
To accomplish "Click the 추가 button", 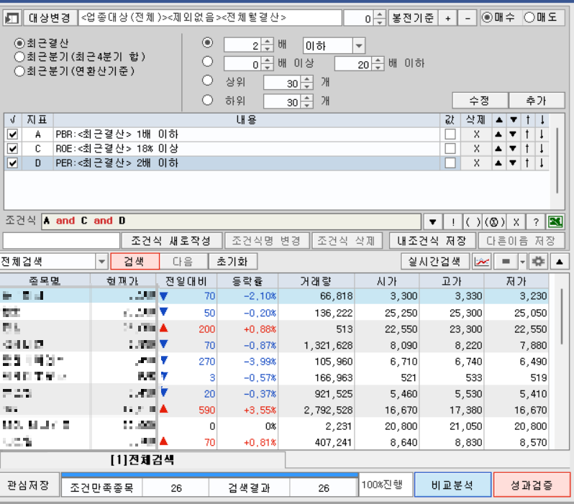I will pyautogui.click(x=537, y=100).
